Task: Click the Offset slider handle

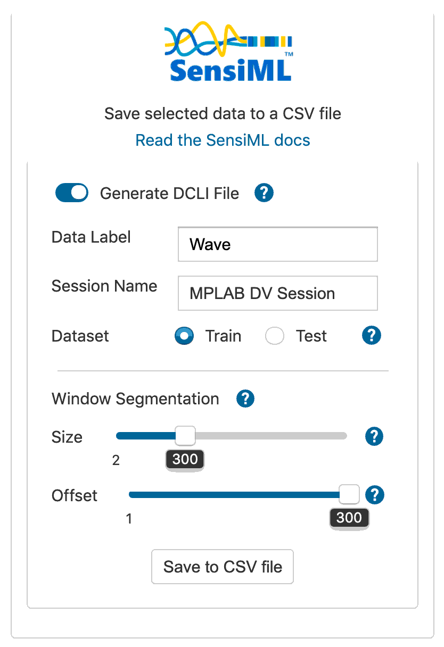Action: click(x=349, y=494)
